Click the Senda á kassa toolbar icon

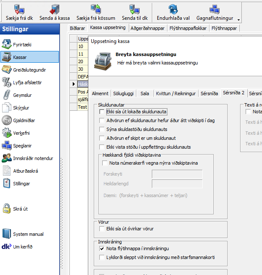click(55, 9)
